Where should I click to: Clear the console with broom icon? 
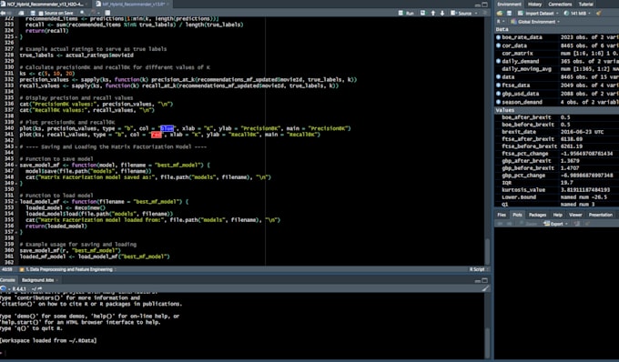[485, 288]
